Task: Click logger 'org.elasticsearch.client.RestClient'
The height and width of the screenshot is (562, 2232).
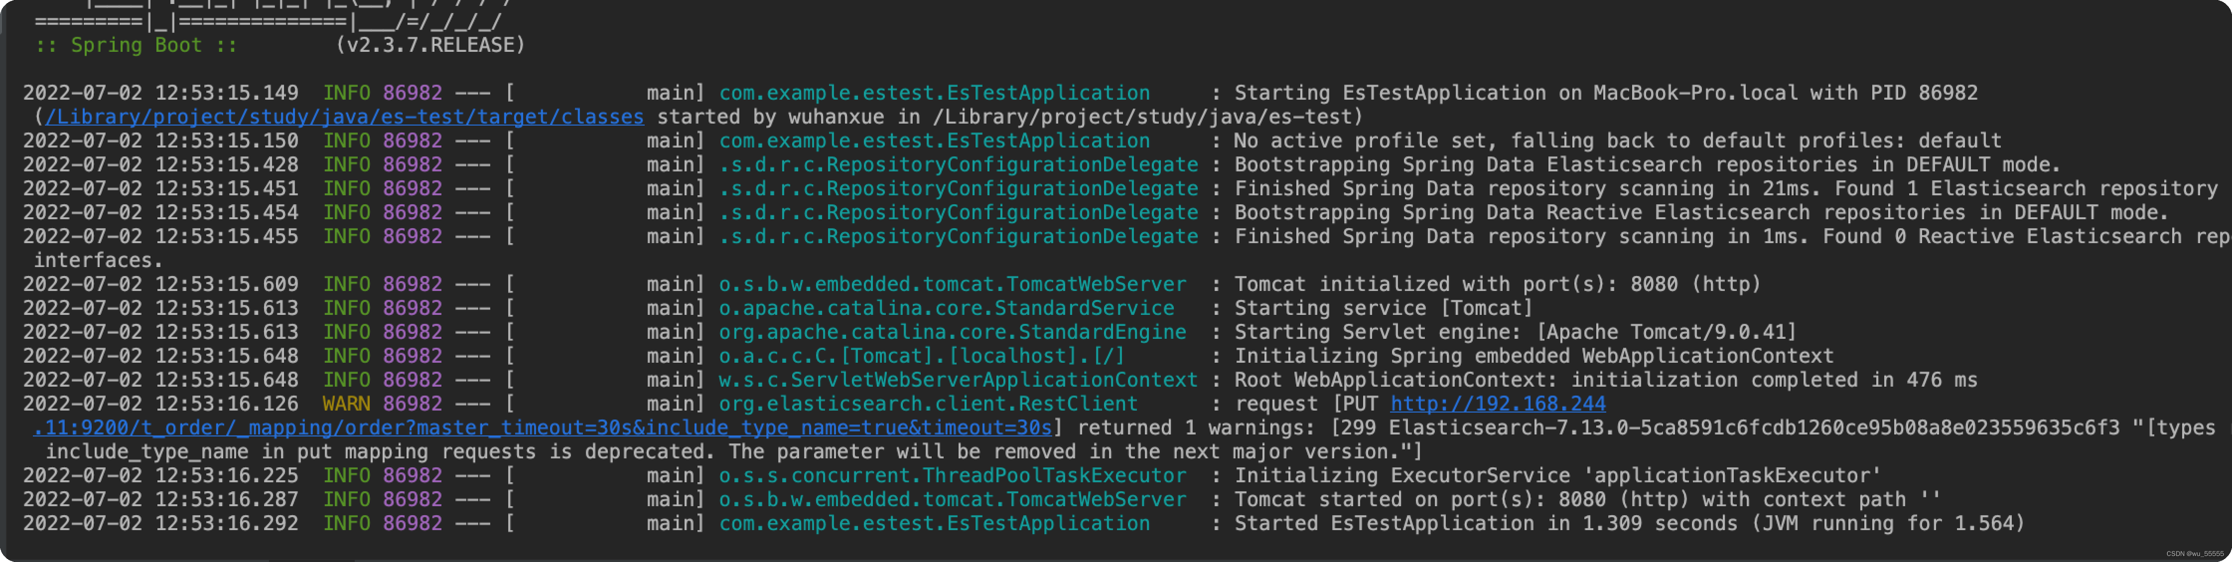Action: tap(928, 404)
